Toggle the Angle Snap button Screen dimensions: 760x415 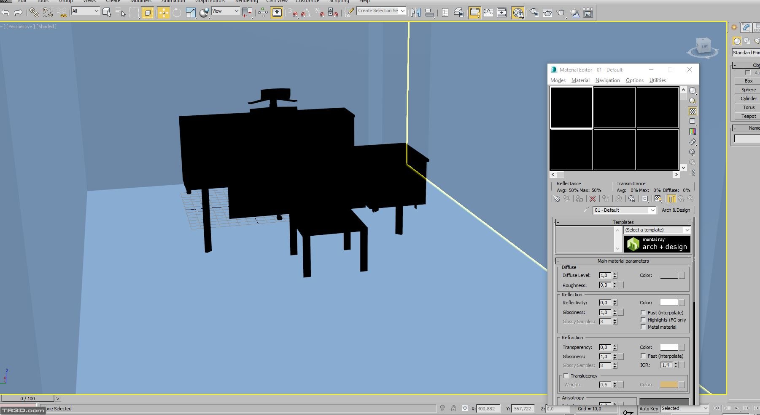(x=306, y=13)
